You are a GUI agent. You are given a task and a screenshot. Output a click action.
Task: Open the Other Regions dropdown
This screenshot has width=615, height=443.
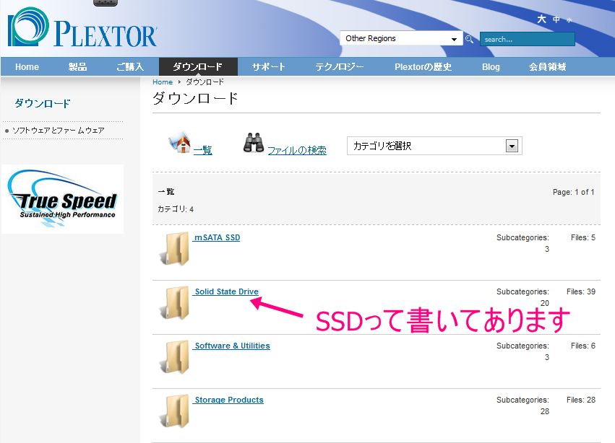coord(401,38)
